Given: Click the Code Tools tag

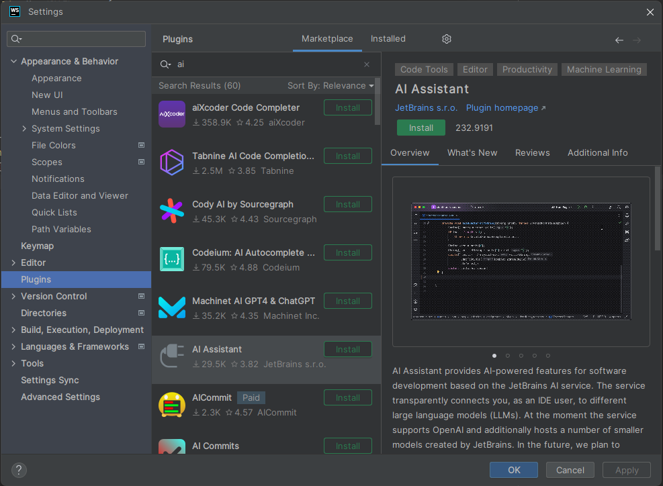Looking at the screenshot, I should [x=424, y=69].
